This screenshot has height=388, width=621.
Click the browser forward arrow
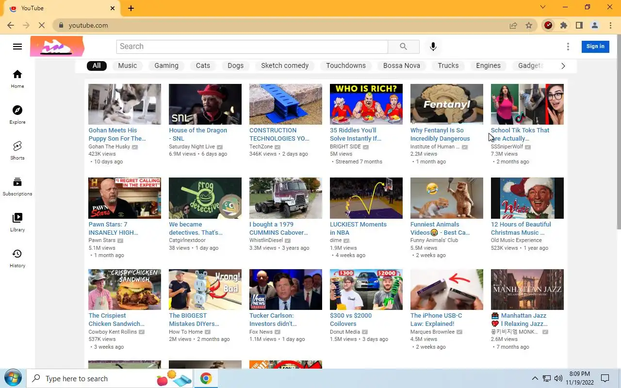pyautogui.click(x=26, y=25)
